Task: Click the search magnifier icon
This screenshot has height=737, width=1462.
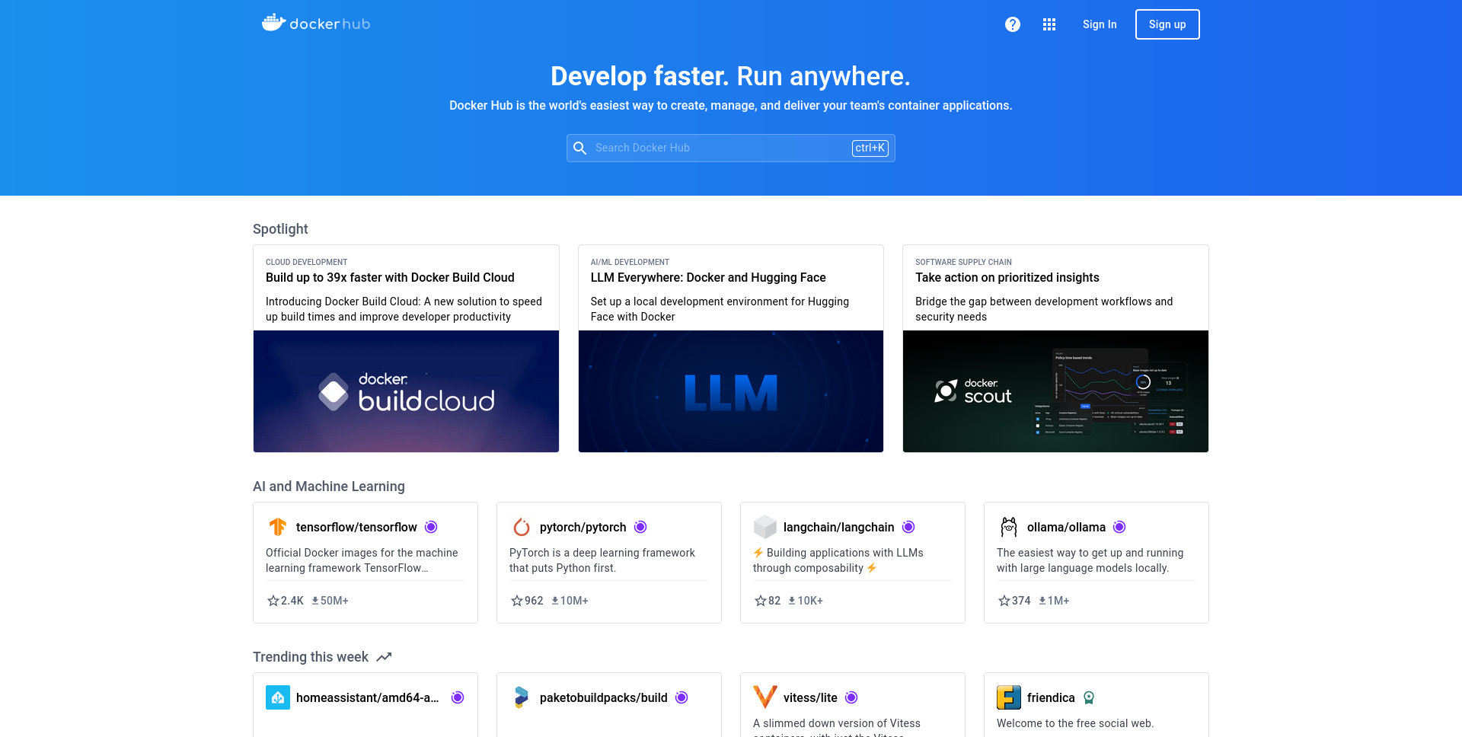Action: [x=579, y=148]
